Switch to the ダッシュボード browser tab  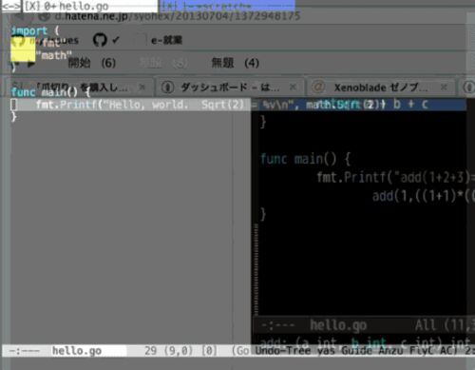(230, 88)
